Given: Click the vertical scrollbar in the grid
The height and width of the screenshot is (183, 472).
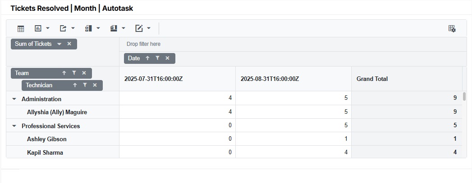Looking at the screenshot, I should (464, 97).
